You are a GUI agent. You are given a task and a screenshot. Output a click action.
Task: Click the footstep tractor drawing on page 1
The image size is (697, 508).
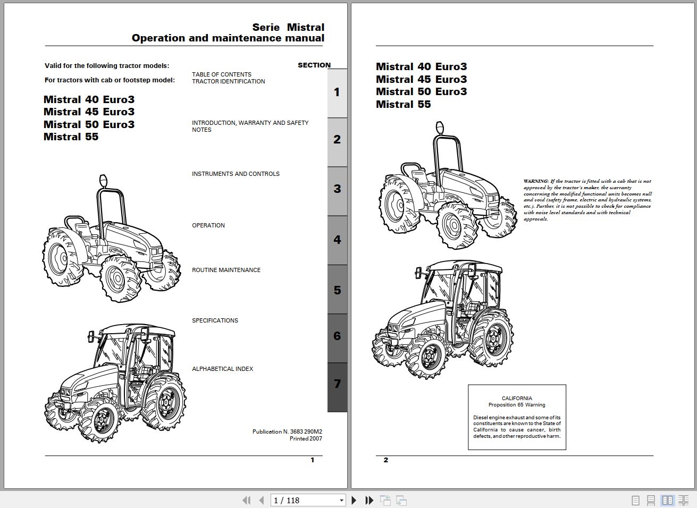coord(112,238)
